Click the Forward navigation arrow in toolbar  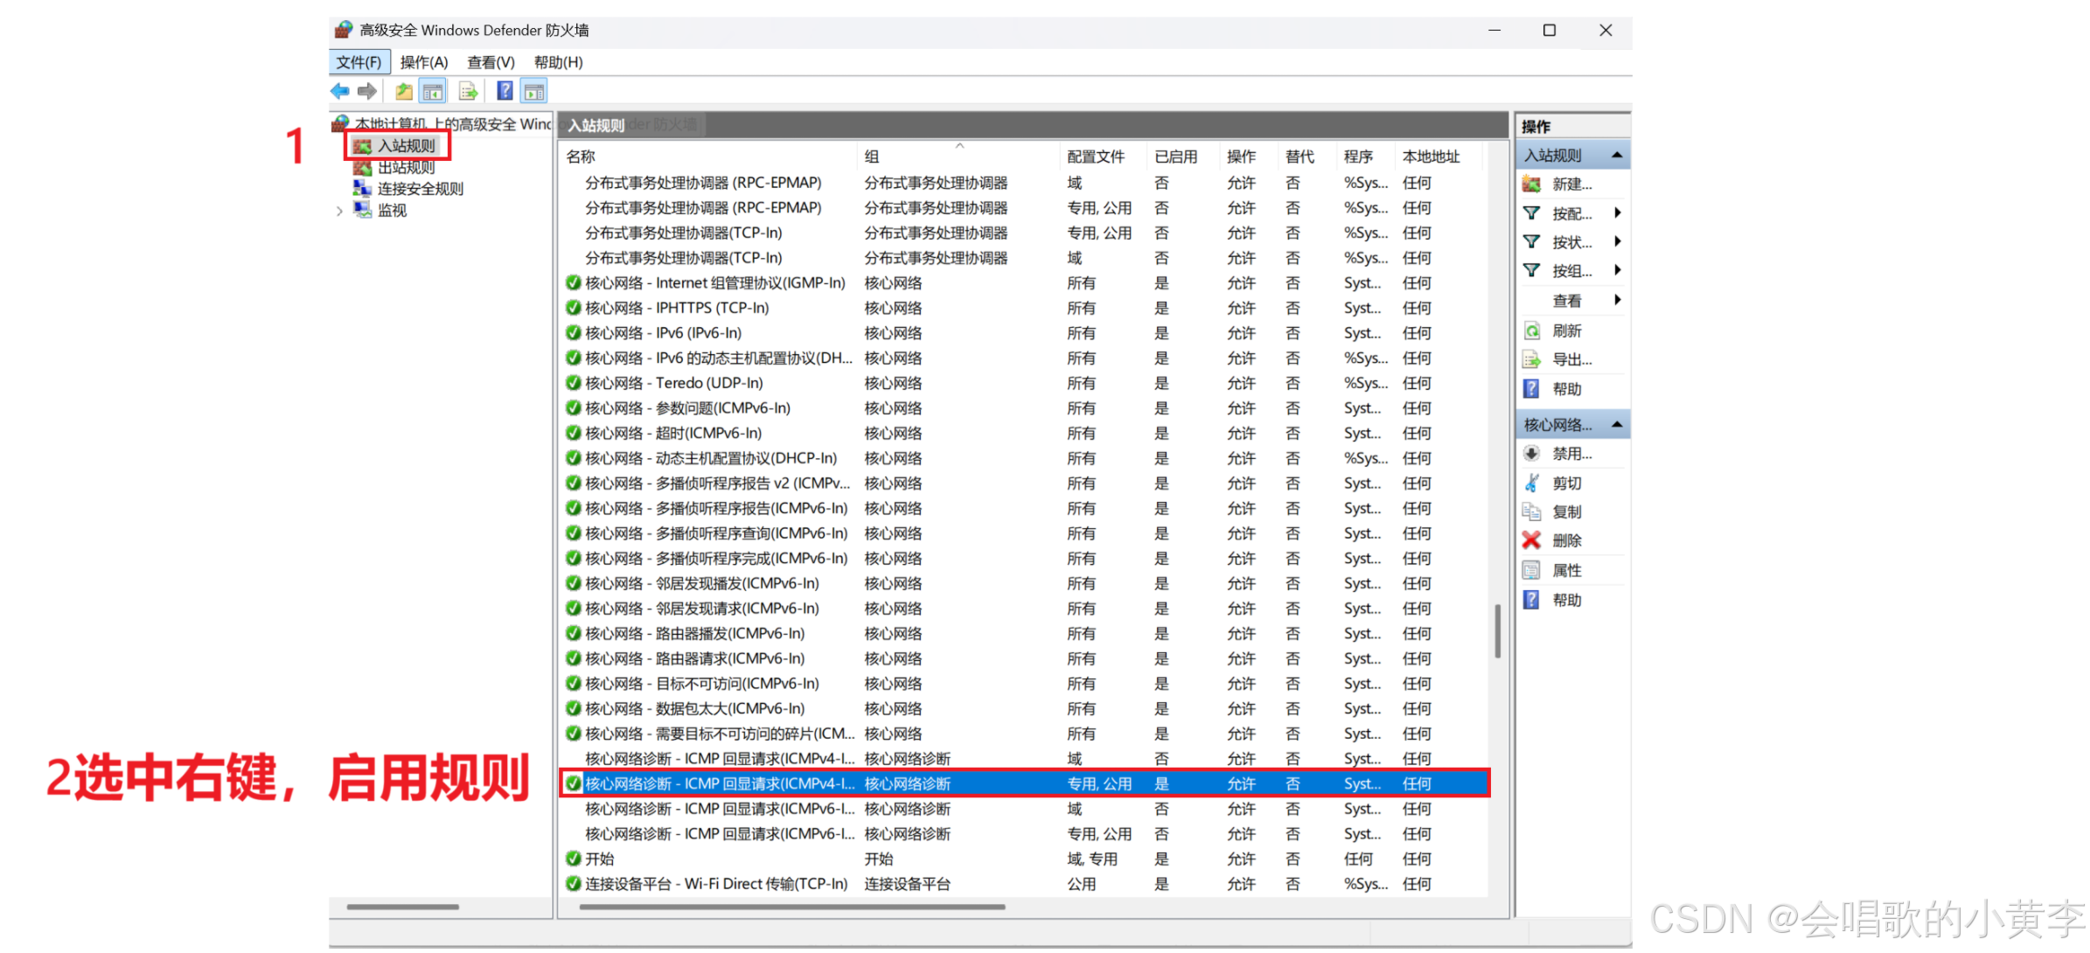coord(367,90)
